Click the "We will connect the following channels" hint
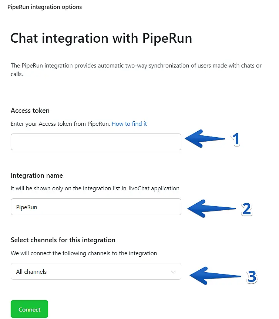 (84, 253)
